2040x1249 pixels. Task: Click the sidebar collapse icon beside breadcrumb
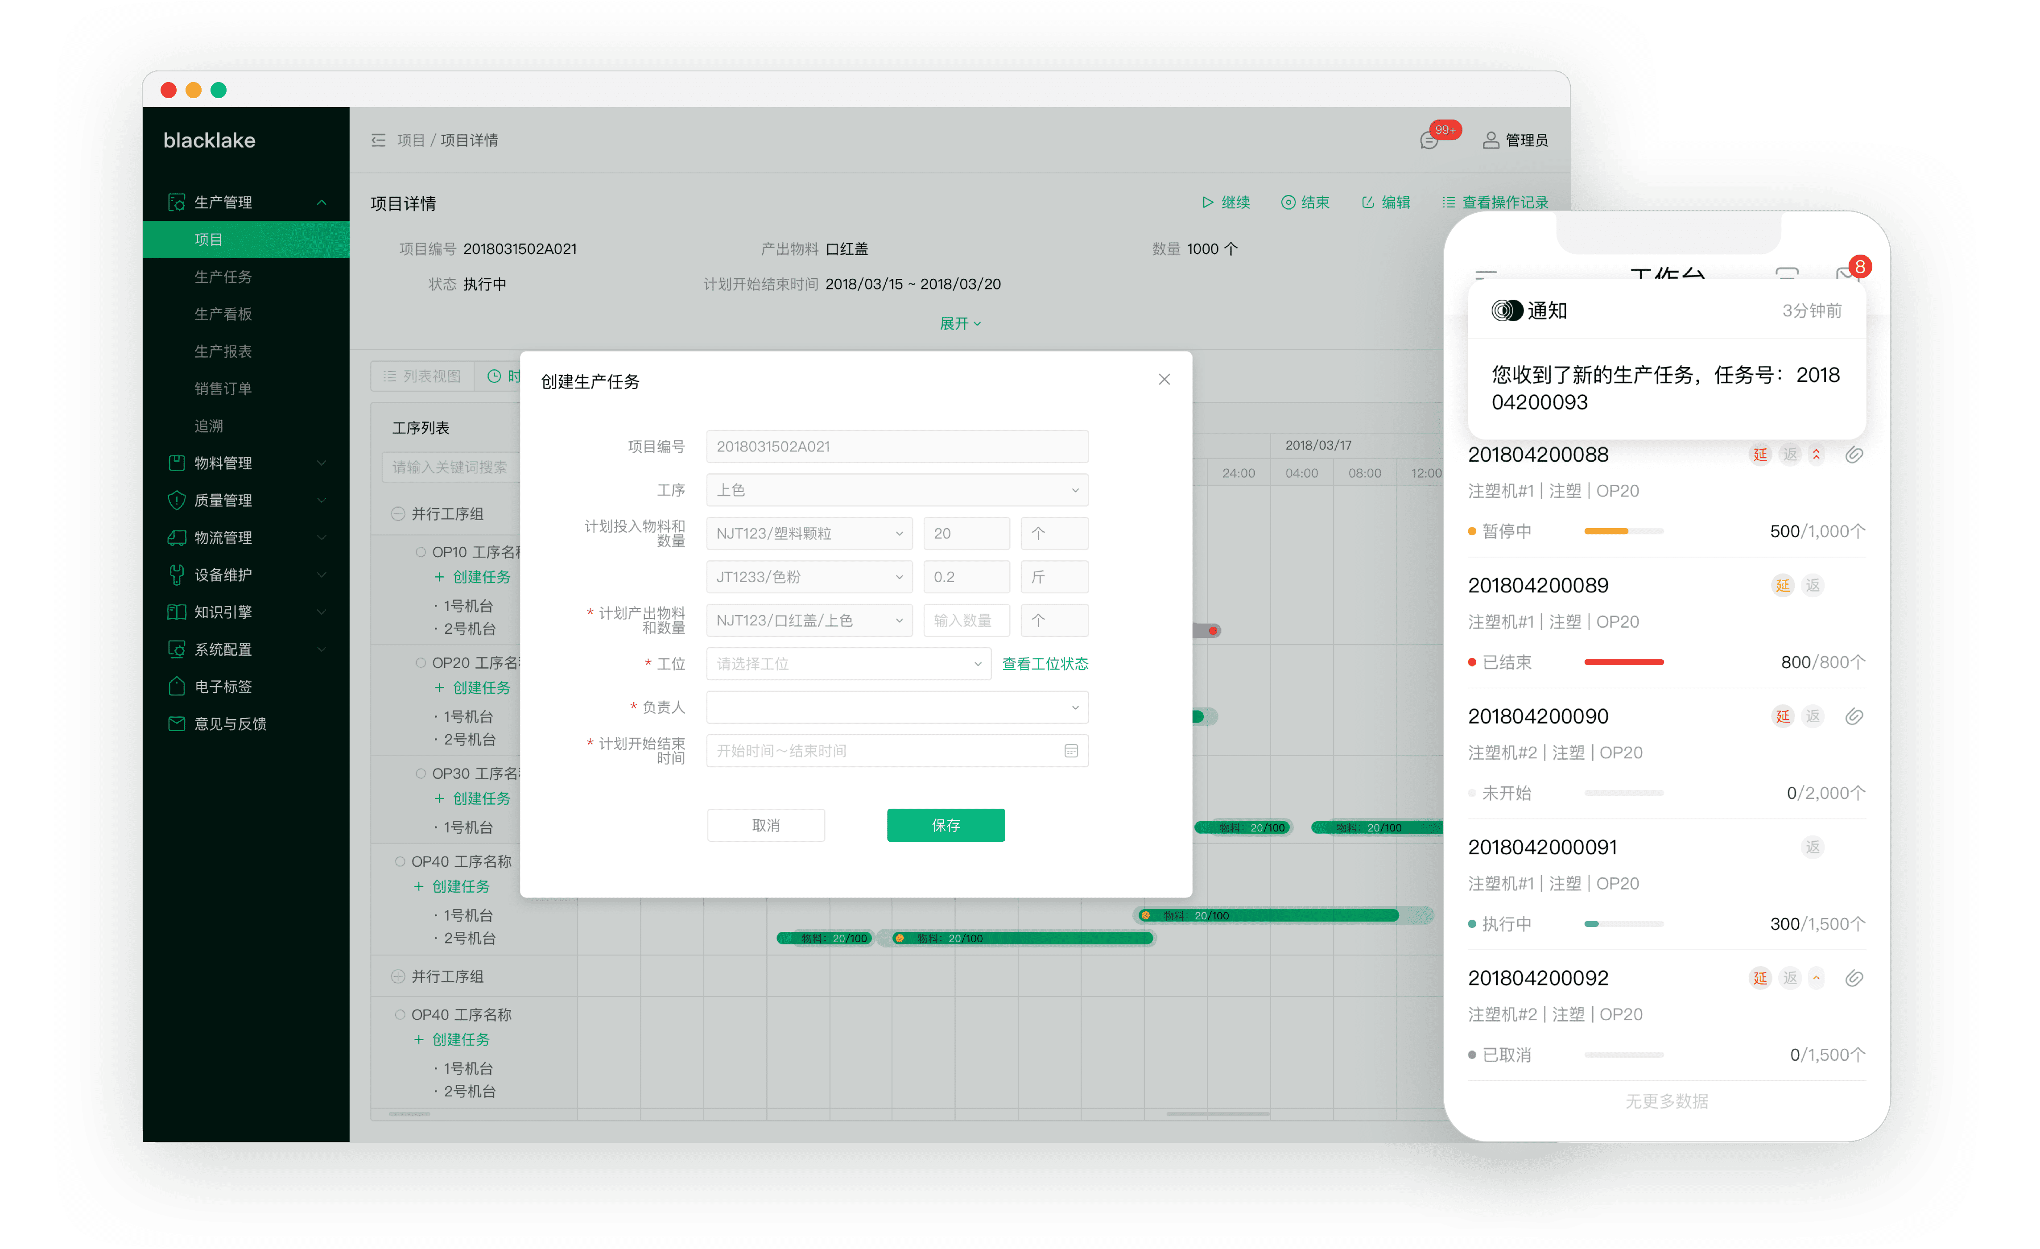(378, 140)
